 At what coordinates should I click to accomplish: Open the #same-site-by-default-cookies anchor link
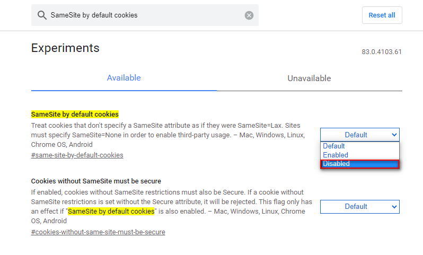tap(77, 155)
